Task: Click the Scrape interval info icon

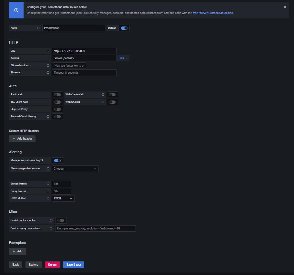Action: pyautogui.click(x=48, y=184)
